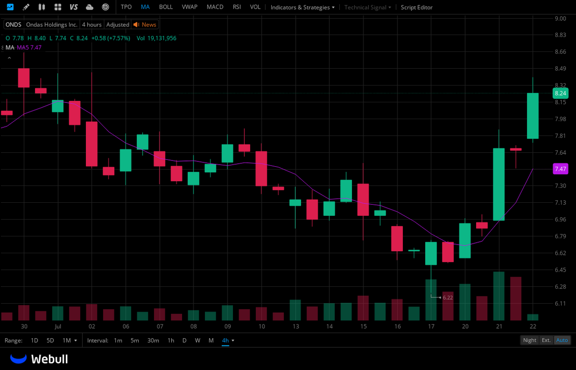Switch to Night session mode
Image resolution: width=576 pixels, height=370 pixels.
pyautogui.click(x=530, y=340)
